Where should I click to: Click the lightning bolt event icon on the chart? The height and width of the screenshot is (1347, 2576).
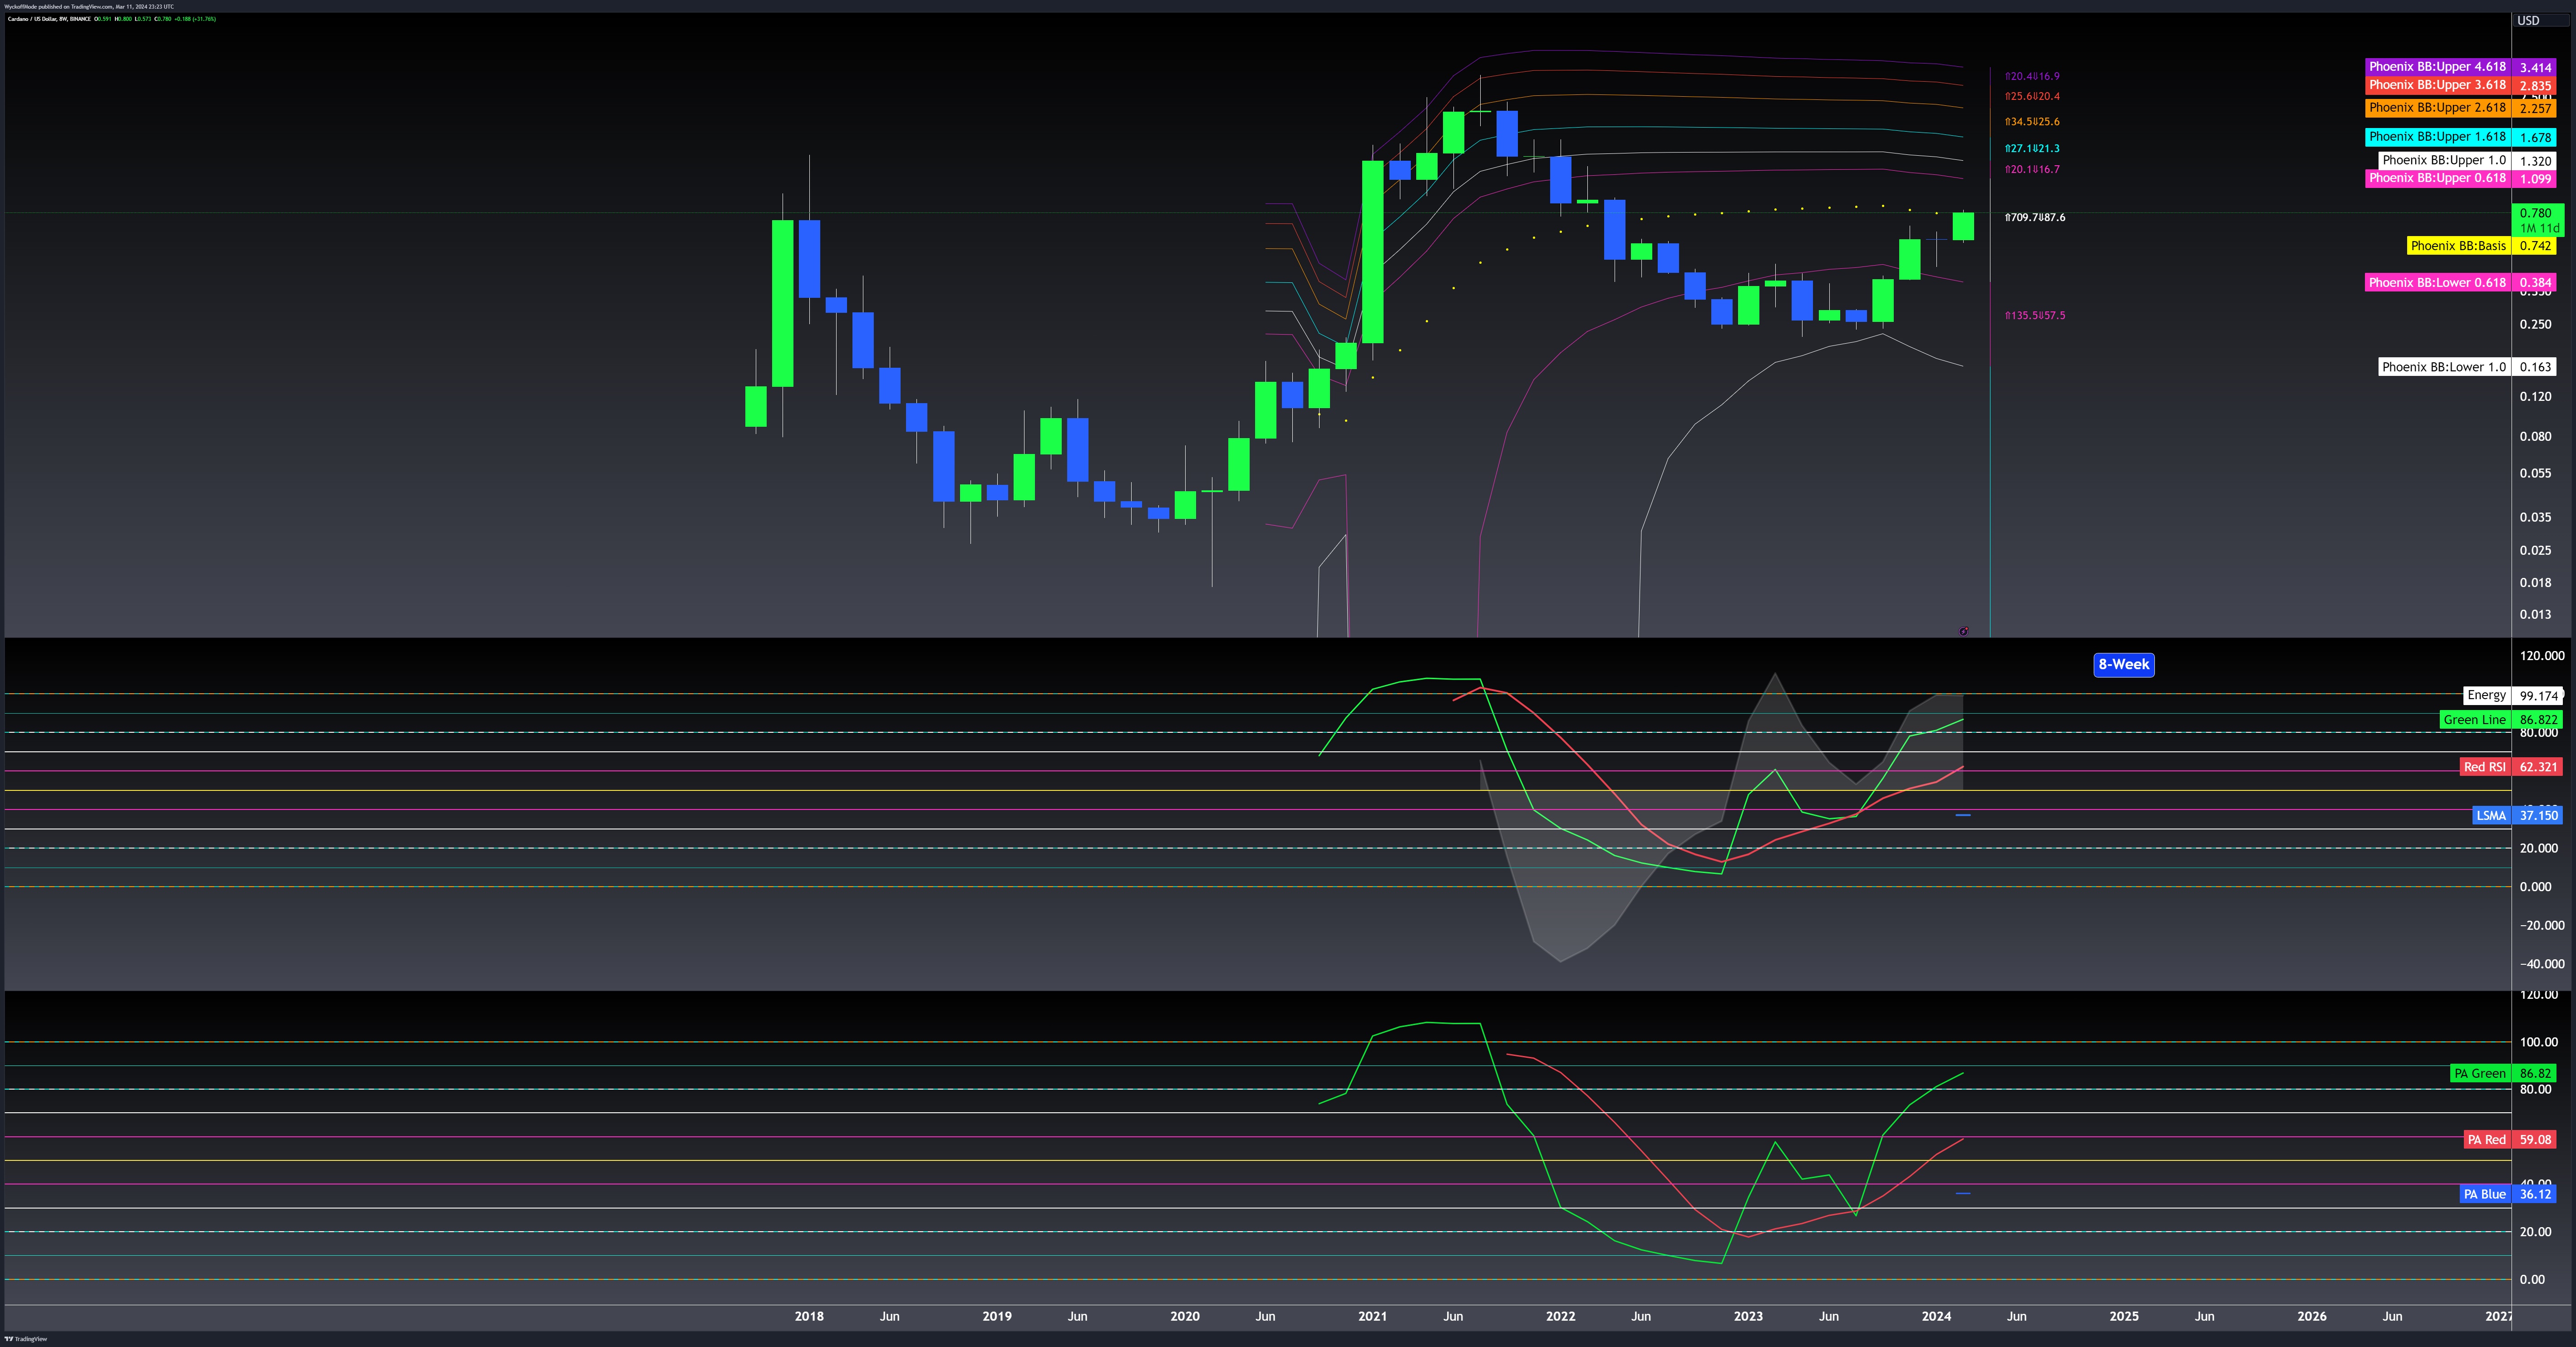[1964, 631]
